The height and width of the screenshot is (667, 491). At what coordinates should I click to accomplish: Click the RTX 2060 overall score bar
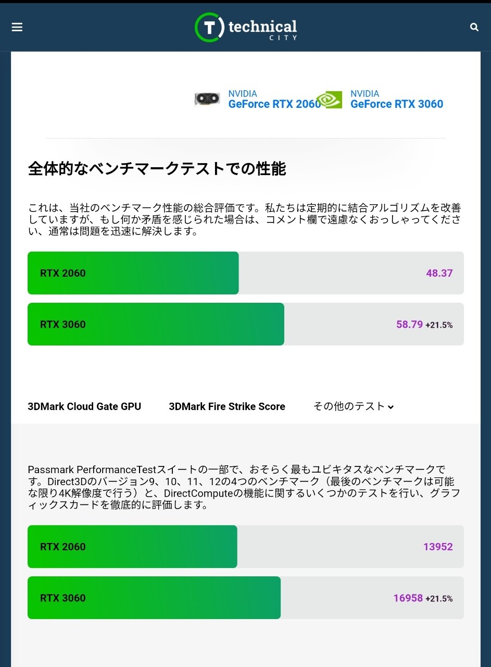tap(133, 273)
